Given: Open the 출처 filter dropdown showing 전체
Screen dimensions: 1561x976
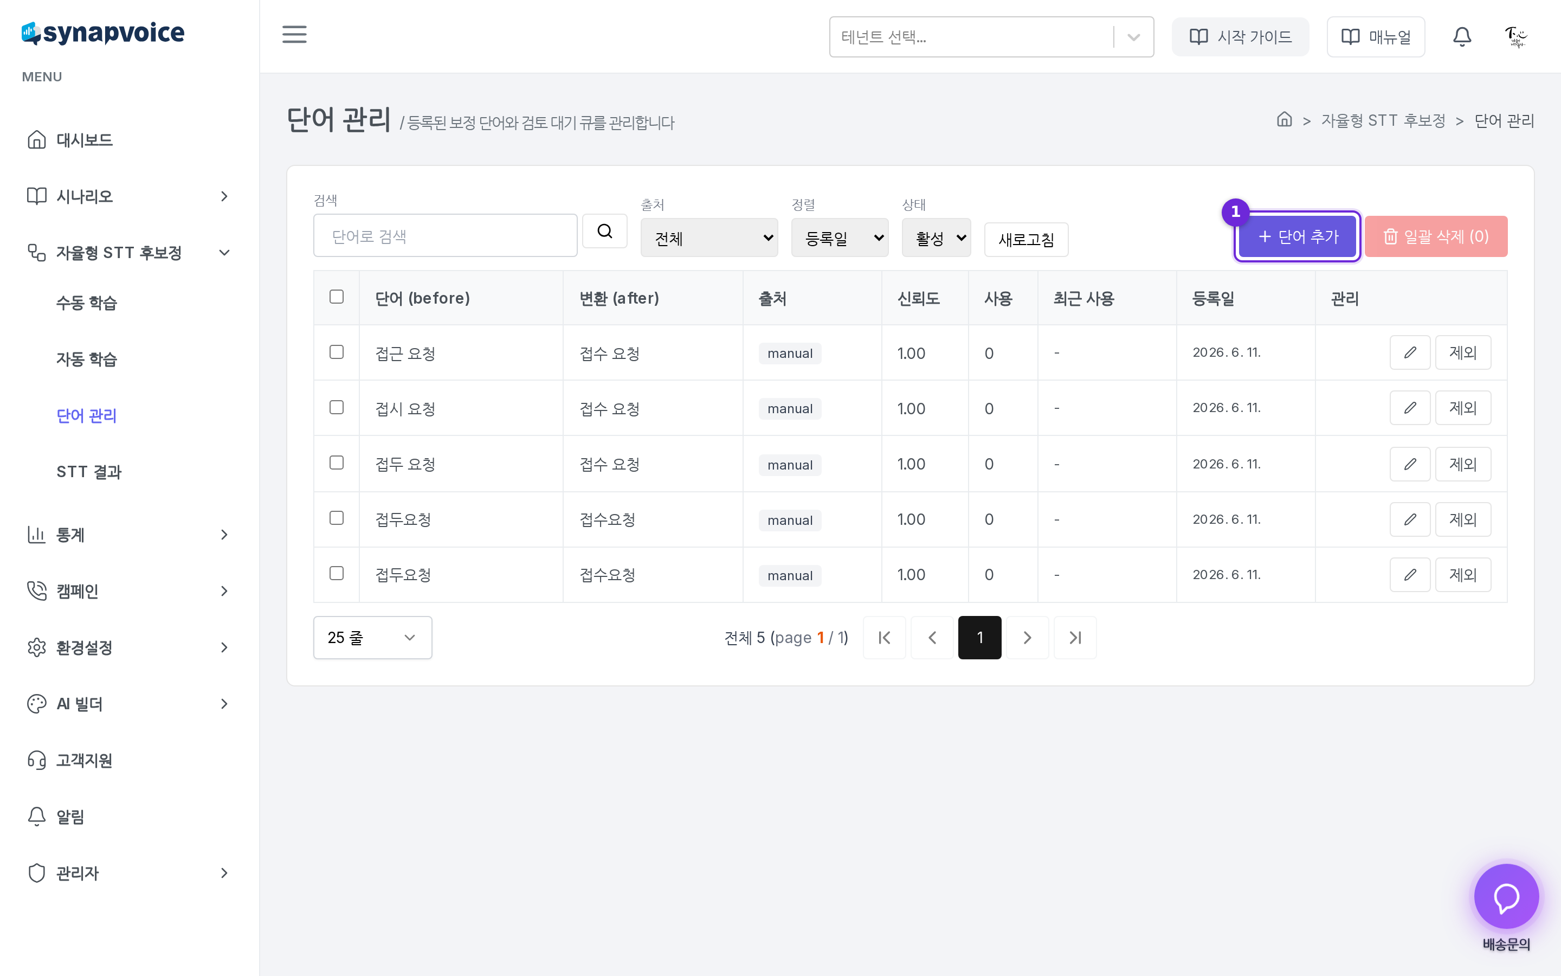Looking at the screenshot, I should (709, 238).
